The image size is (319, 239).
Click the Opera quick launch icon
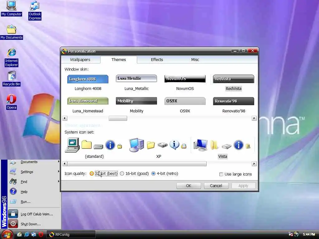point(41,235)
